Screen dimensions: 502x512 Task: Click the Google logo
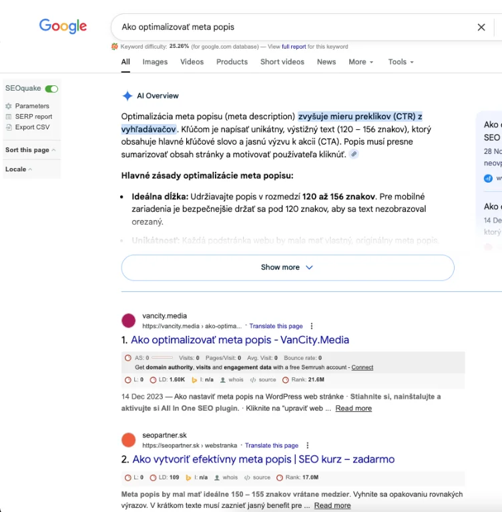pyautogui.click(x=63, y=27)
